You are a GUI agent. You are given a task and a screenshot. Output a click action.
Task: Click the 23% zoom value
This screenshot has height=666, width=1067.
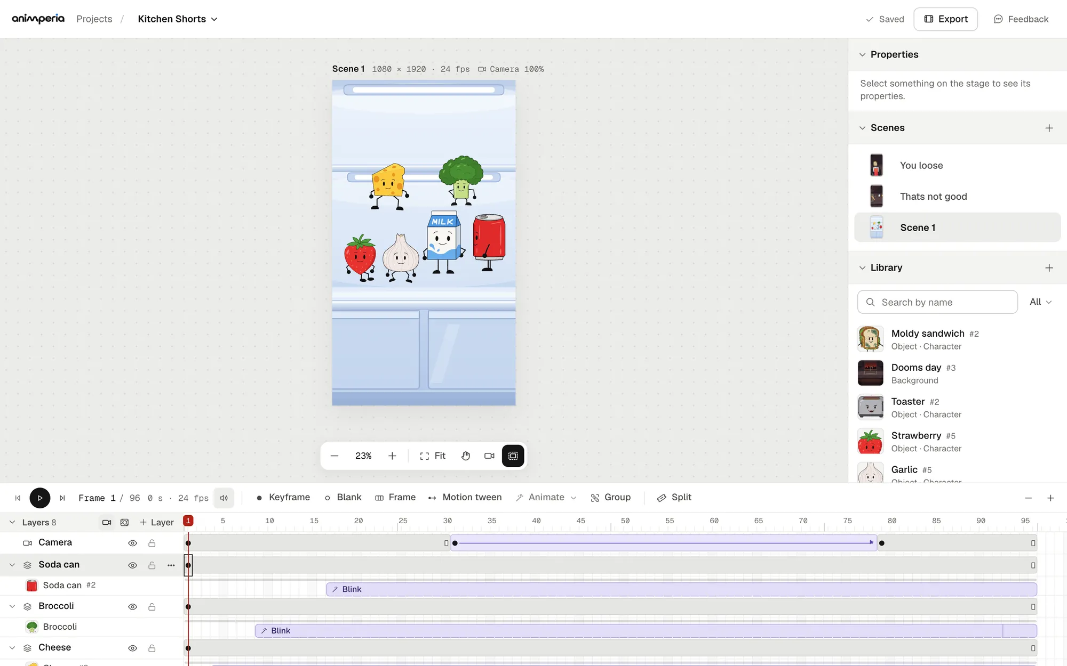pyautogui.click(x=363, y=456)
